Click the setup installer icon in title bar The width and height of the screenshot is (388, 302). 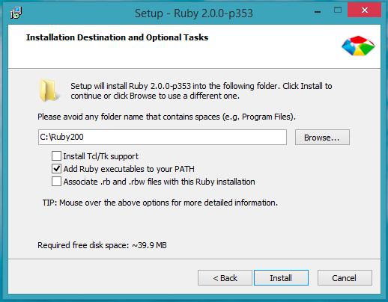tap(16, 13)
